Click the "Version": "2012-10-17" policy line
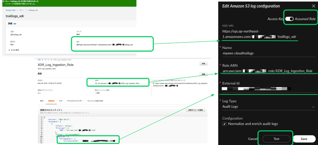The height and width of the screenshot is (145, 318). click(59, 119)
